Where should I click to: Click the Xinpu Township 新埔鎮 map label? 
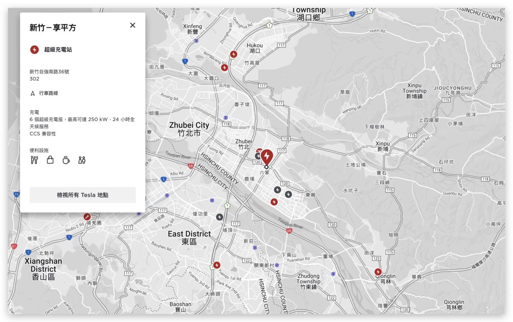pos(414,91)
